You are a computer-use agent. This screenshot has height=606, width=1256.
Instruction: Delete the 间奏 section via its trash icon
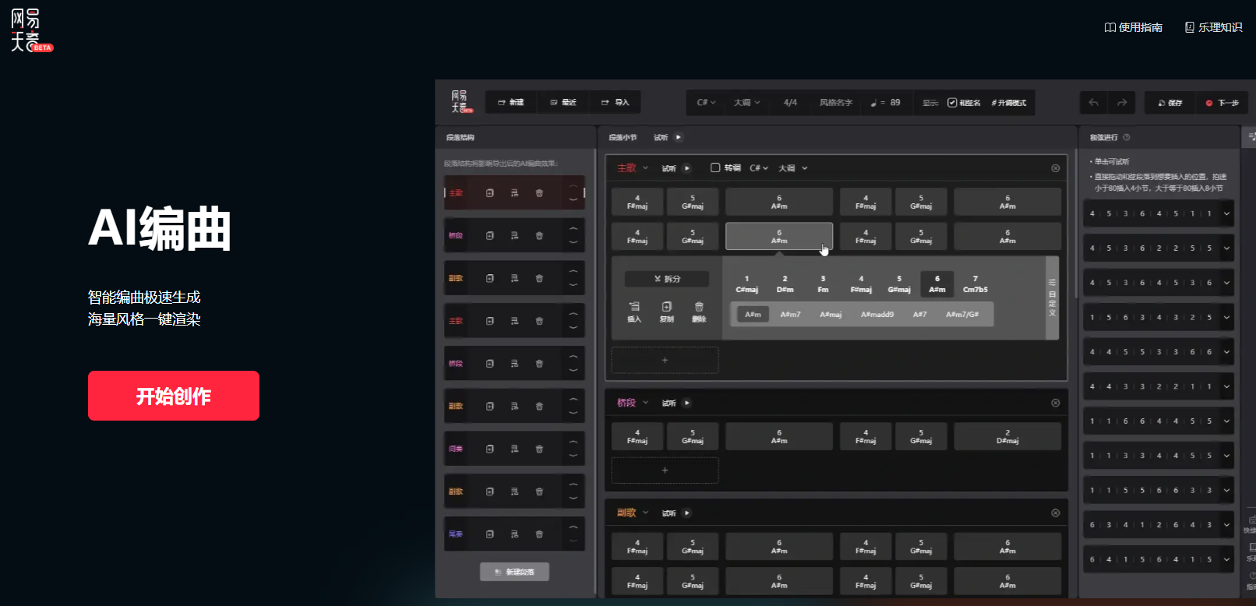pyautogui.click(x=539, y=449)
